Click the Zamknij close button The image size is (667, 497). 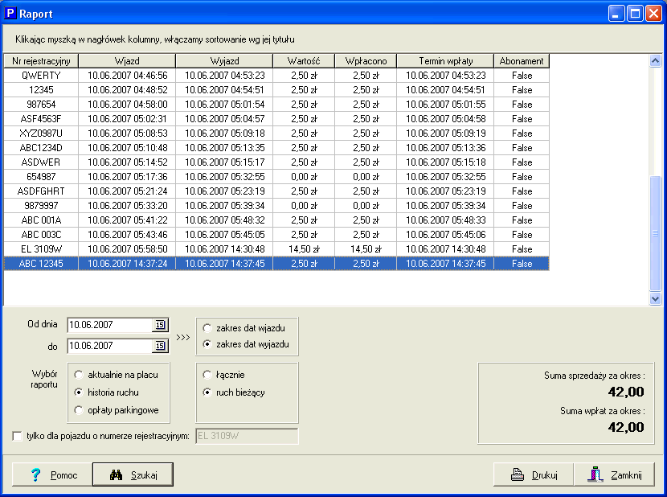pos(614,474)
